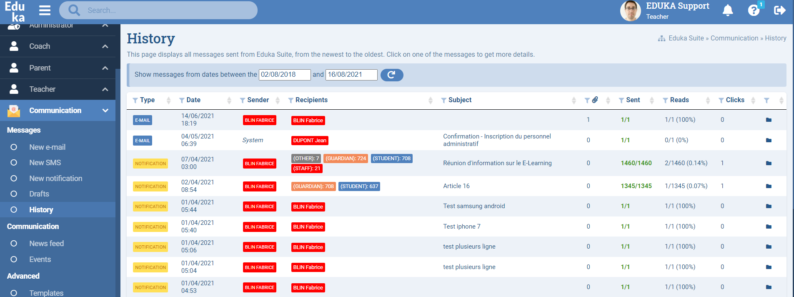
Task: Sort by Date column arrows
Action: pos(229,101)
